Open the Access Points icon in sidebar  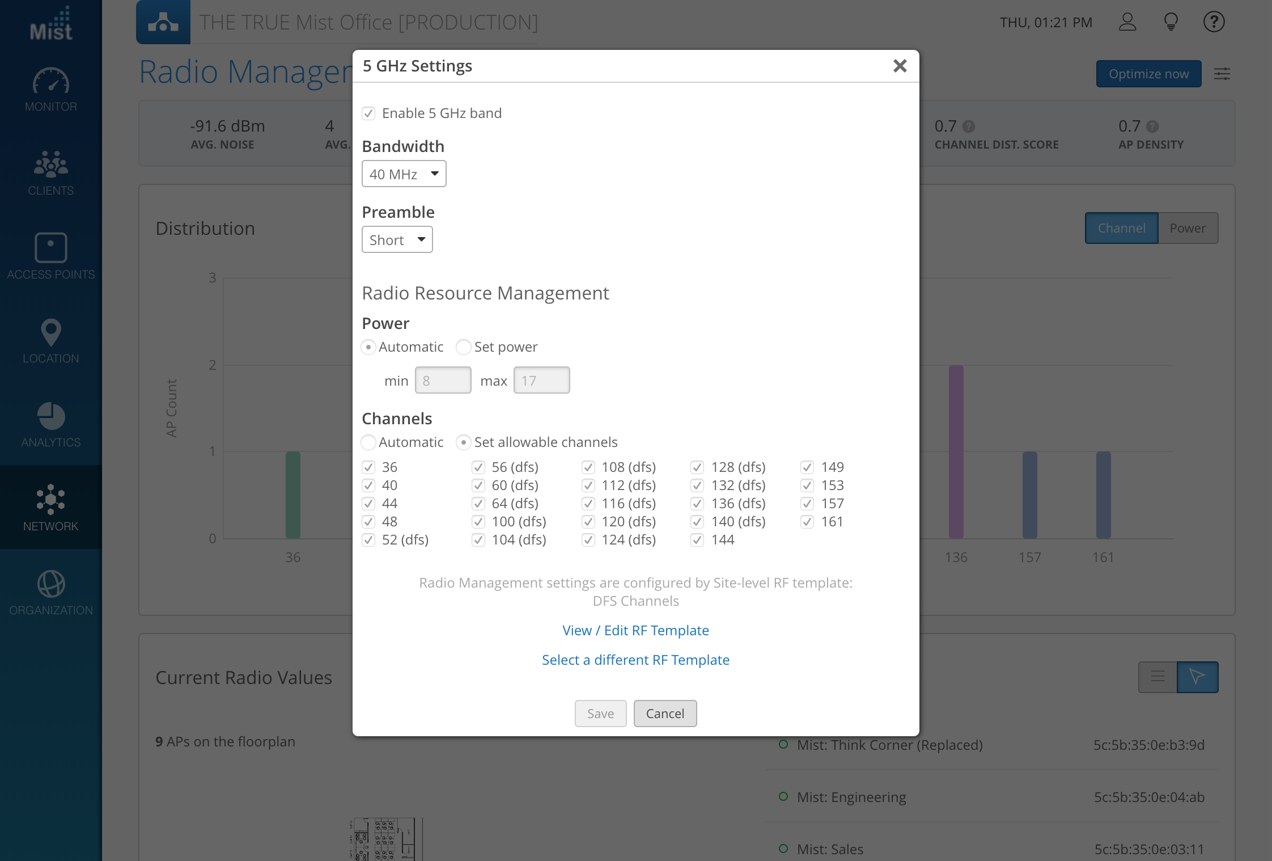[50, 248]
